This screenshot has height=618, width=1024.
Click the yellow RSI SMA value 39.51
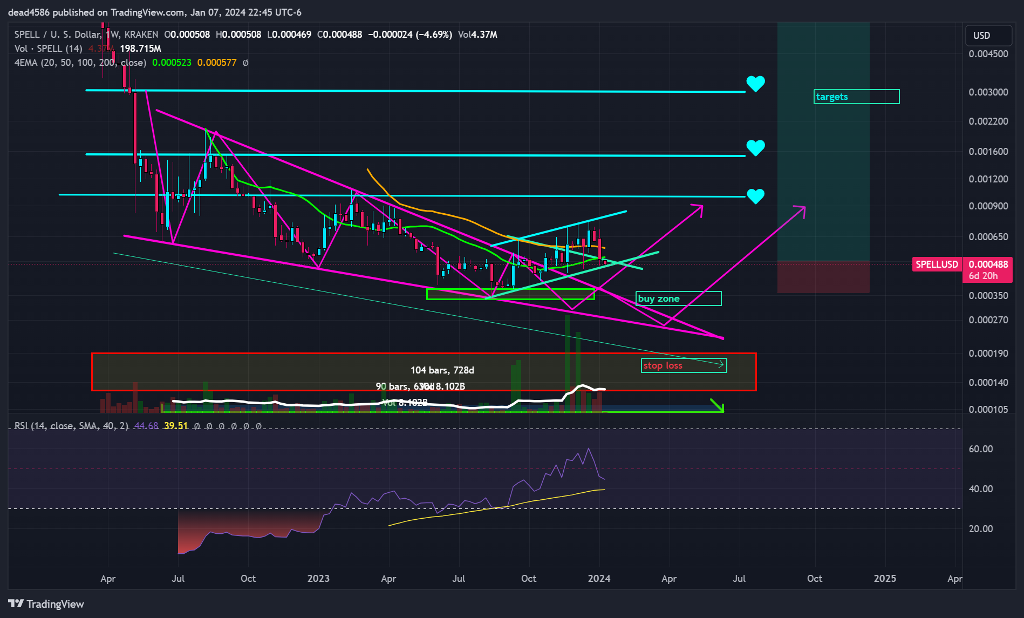coord(176,426)
